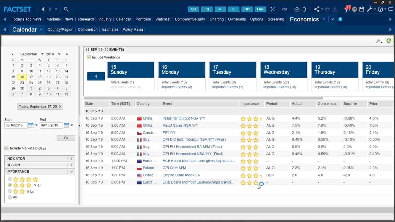Click the share icon
Screen dimensions: 395x222
coord(317,9)
